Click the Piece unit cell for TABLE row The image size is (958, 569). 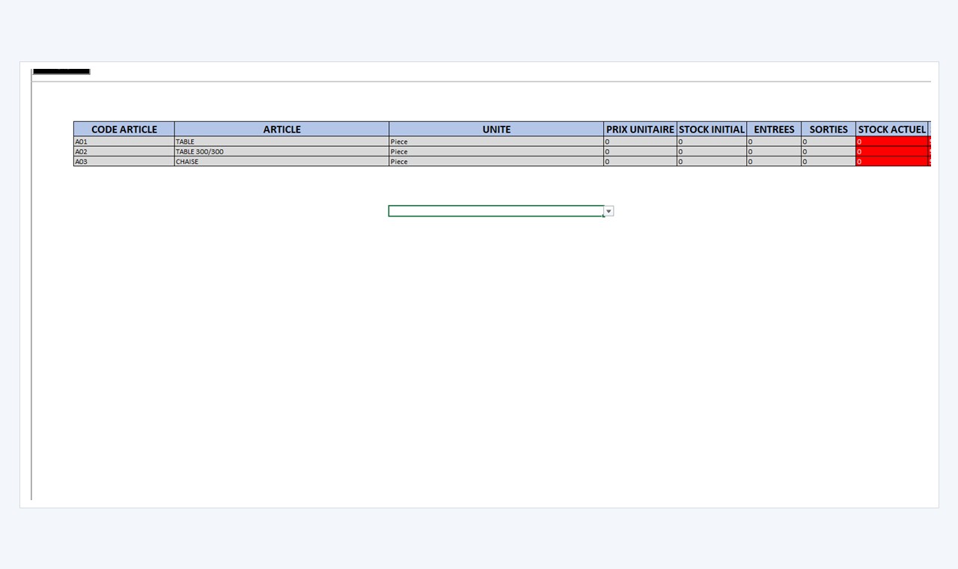496,142
